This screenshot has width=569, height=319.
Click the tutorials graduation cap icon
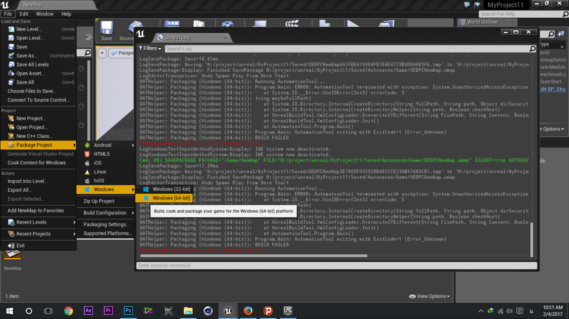(478, 5)
